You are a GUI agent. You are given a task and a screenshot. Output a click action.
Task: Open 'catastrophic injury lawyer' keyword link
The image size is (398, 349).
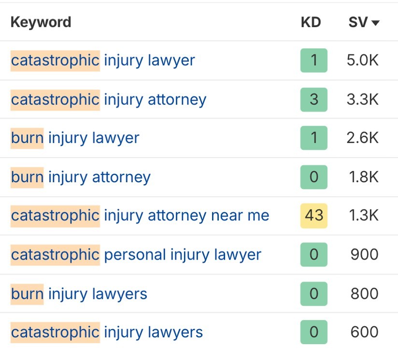point(103,60)
